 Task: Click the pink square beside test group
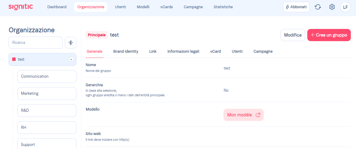pos(14,59)
